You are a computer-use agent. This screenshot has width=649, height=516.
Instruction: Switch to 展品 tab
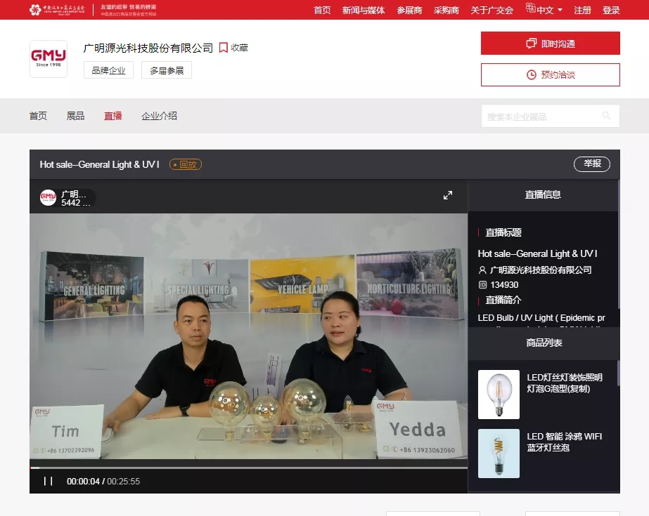pyautogui.click(x=75, y=116)
